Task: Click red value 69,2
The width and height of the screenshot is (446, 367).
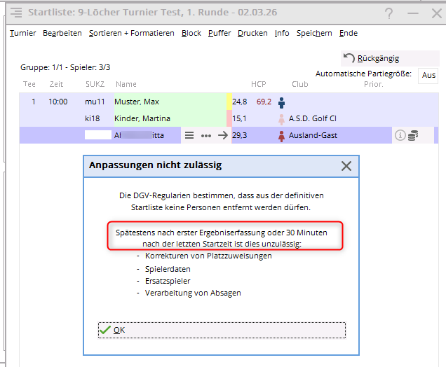Action: coord(264,102)
